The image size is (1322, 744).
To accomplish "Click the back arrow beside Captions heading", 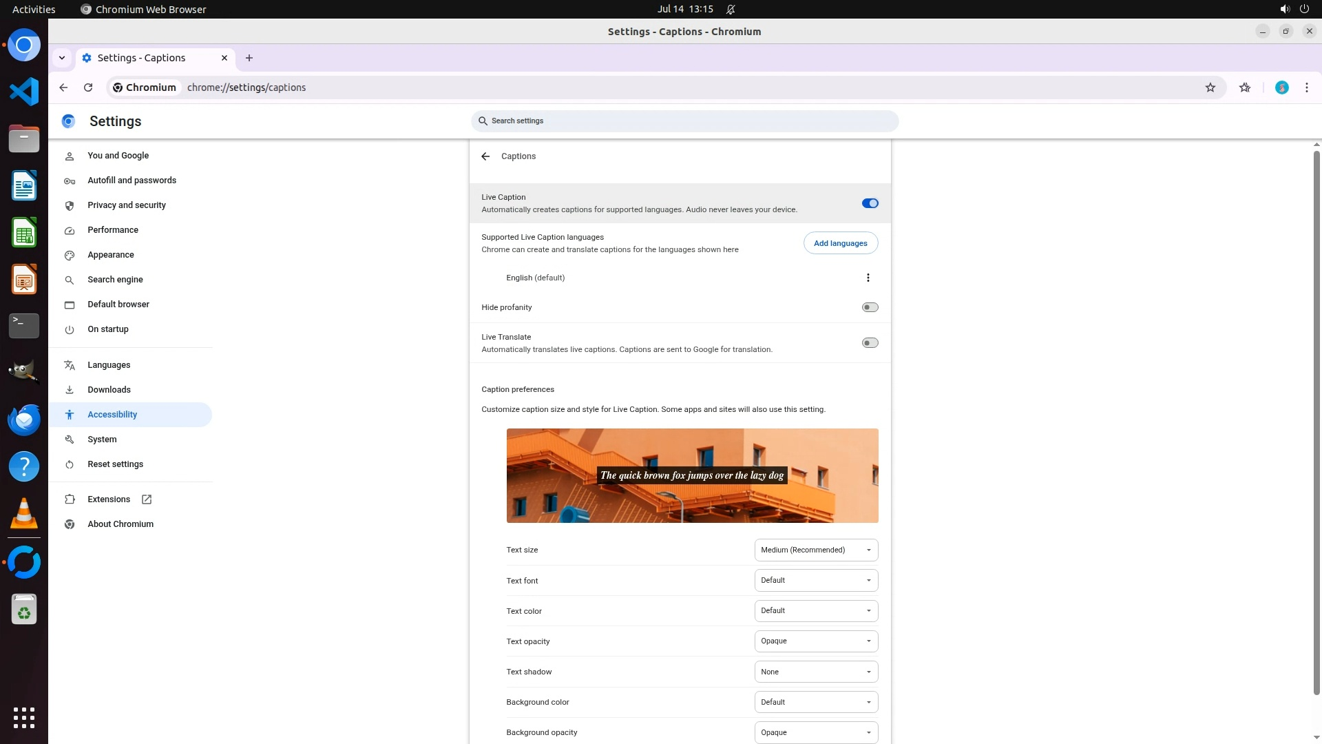I will (485, 156).
